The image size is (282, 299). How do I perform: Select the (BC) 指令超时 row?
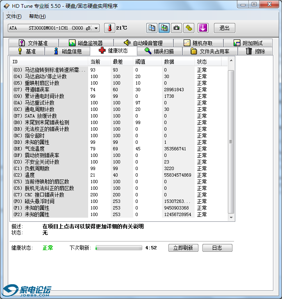[119, 136]
